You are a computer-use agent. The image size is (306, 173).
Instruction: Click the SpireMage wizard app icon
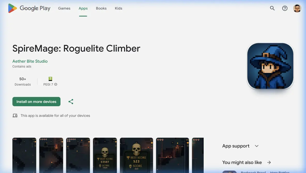pyautogui.click(x=270, y=66)
